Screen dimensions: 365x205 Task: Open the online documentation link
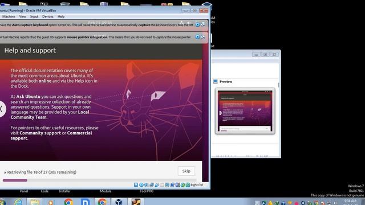click(x=45, y=81)
